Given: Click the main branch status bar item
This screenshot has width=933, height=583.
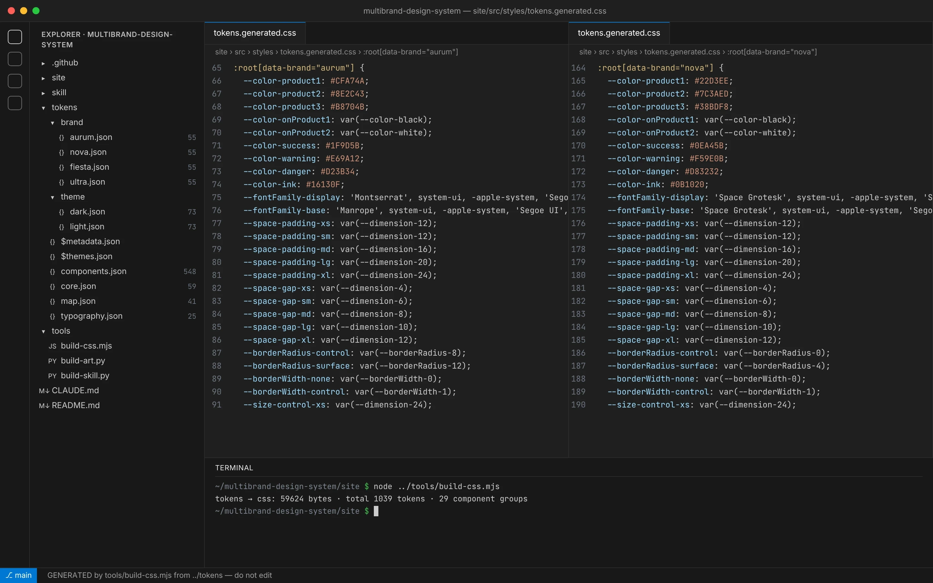Looking at the screenshot, I should tap(18, 575).
